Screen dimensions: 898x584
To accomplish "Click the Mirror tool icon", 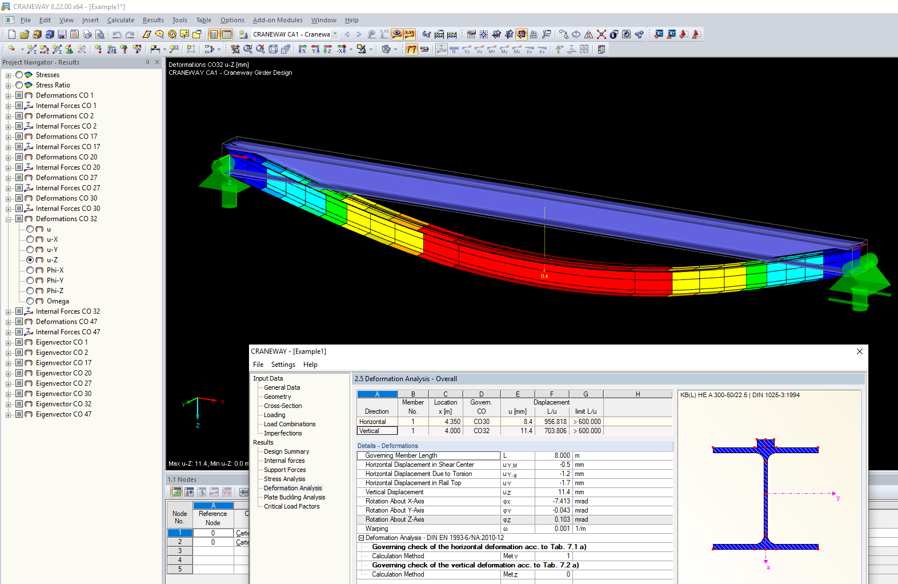I will (x=589, y=34).
